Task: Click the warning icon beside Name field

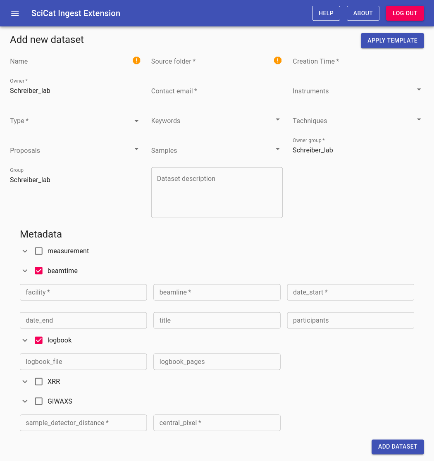Action: 136,60
